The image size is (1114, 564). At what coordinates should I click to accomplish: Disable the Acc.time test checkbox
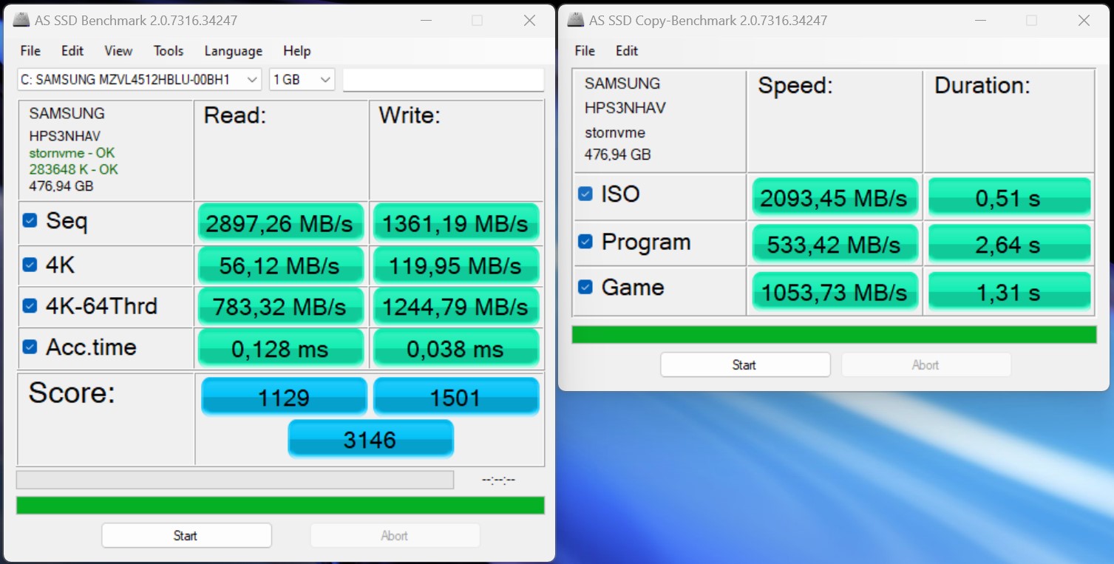[x=30, y=347]
